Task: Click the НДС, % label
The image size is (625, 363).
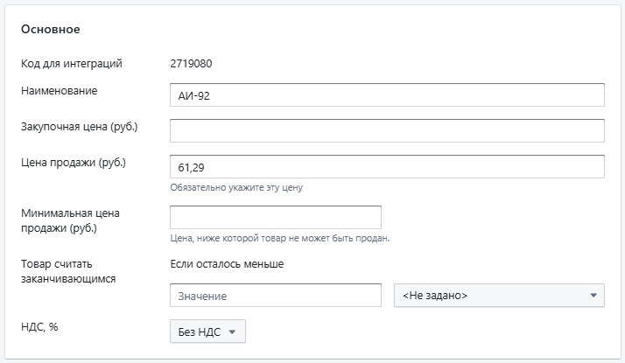Action: click(x=39, y=327)
